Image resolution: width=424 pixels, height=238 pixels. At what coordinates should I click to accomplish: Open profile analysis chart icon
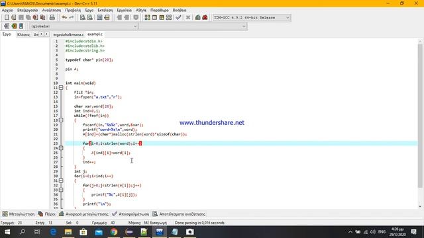click(197, 18)
